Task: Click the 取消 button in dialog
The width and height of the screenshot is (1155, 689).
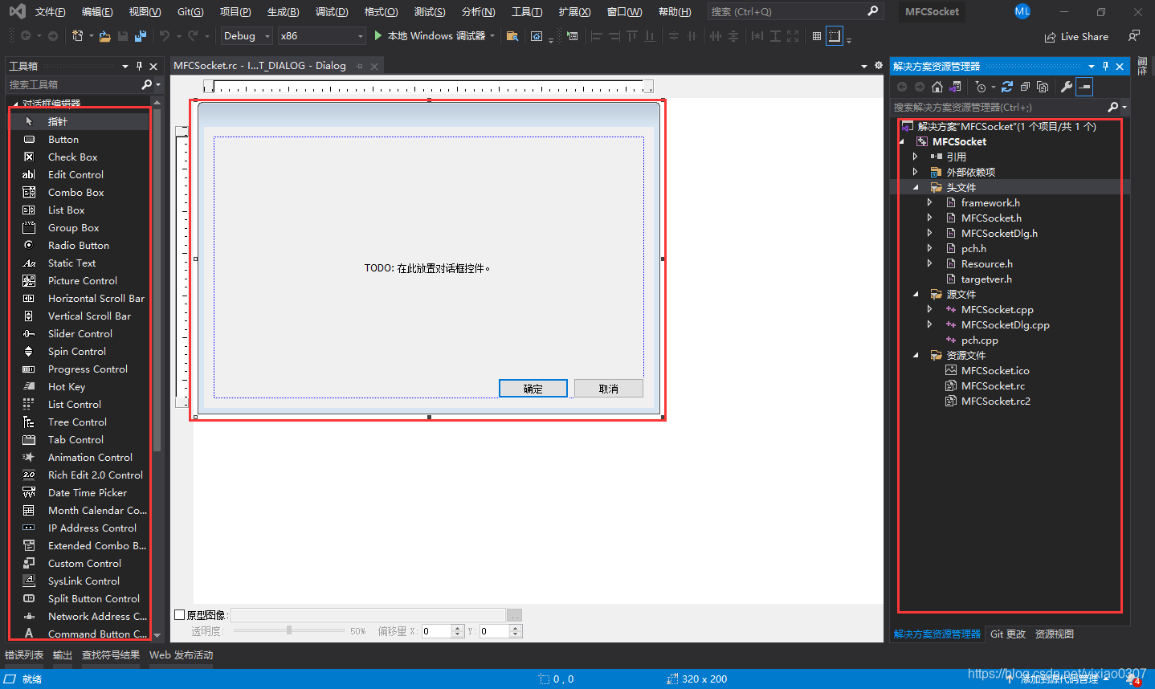Action: click(609, 389)
